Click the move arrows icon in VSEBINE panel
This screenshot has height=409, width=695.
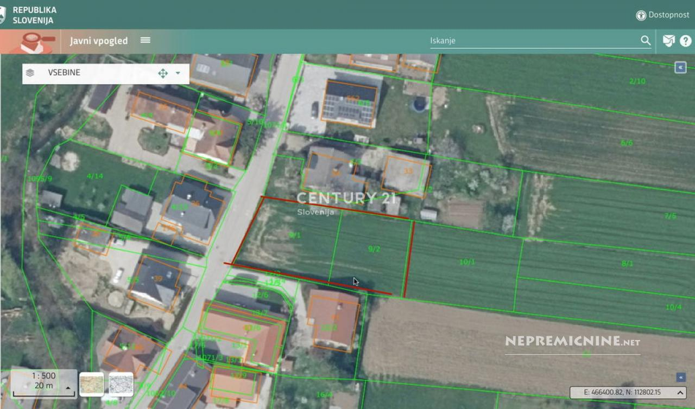point(163,73)
